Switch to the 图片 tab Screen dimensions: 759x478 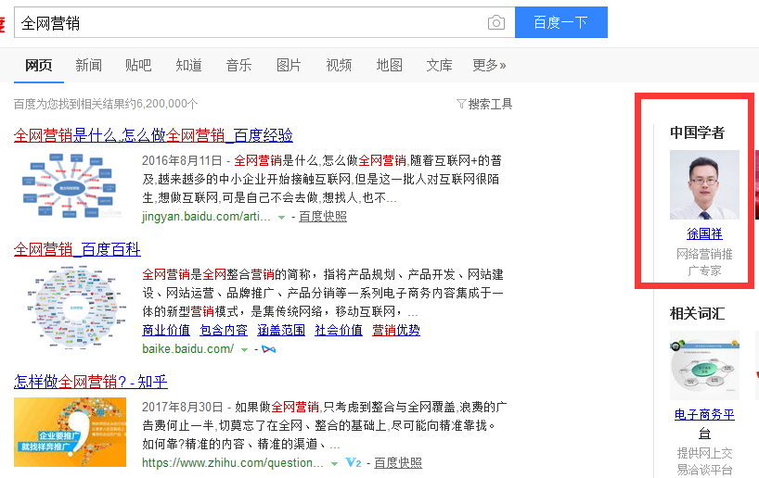(289, 65)
